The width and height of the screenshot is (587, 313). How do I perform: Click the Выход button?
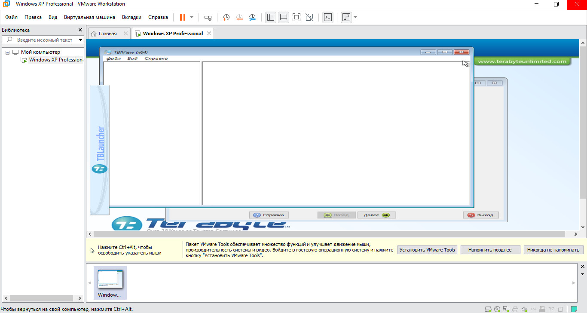481,215
